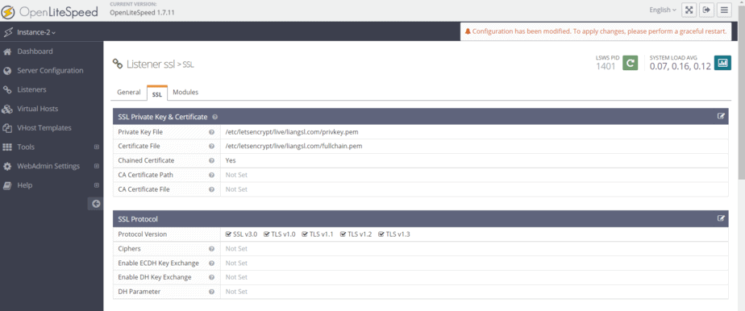Show help for Certificate File

212,147
